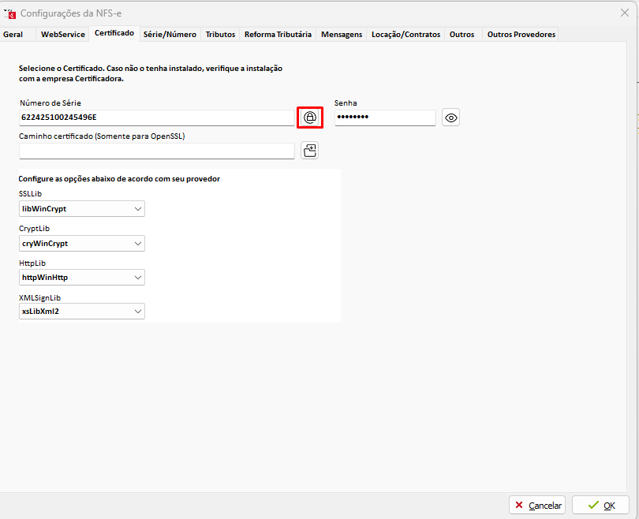Click the 'CryptLib' label
The height and width of the screenshot is (519, 639).
pos(34,229)
